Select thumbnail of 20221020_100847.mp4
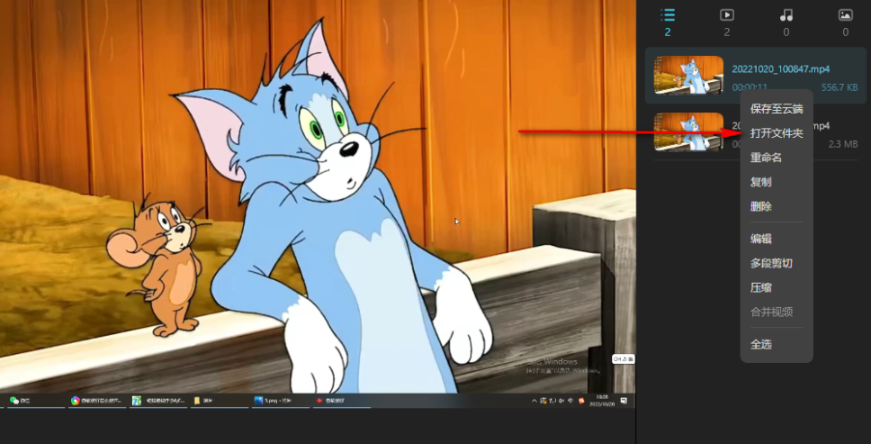871x444 pixels. point(689,75)
